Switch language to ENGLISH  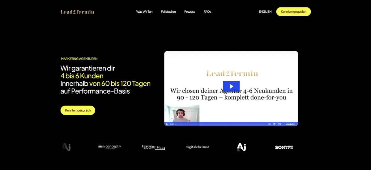pyautogui.click(x=265, y=12)
